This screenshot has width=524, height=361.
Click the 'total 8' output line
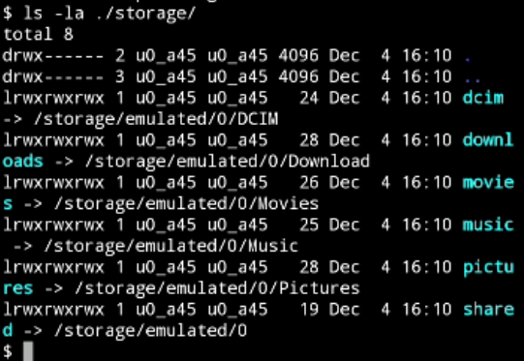(38, 34)
